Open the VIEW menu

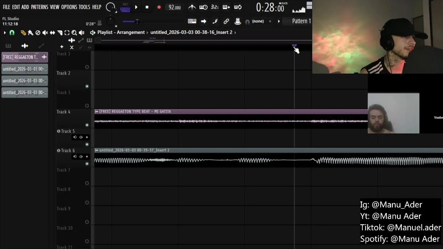pos(55,7)
